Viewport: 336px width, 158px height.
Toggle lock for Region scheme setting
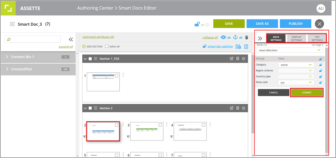321,71
